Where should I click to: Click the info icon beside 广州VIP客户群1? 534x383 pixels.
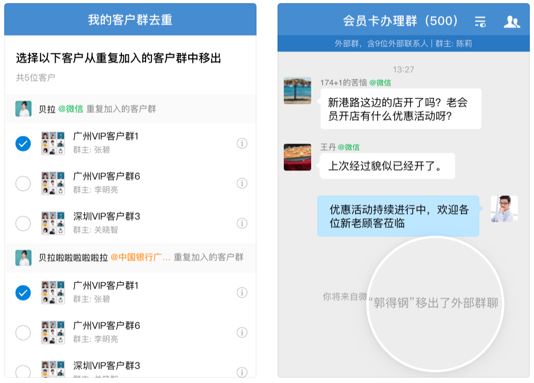click(x=242, y=143)
